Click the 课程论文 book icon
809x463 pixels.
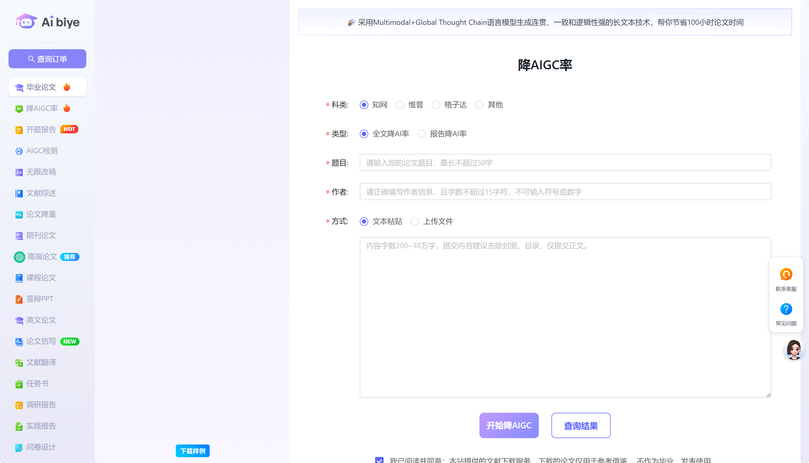[19, 278]
